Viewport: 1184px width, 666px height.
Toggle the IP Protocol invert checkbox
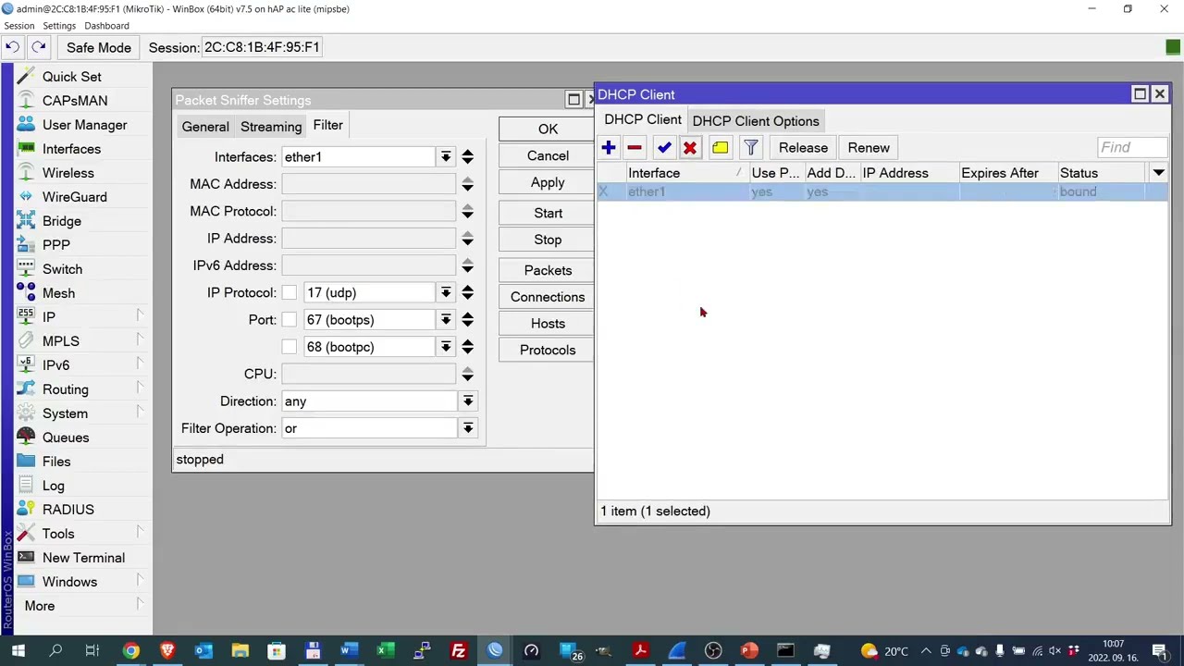290,293
